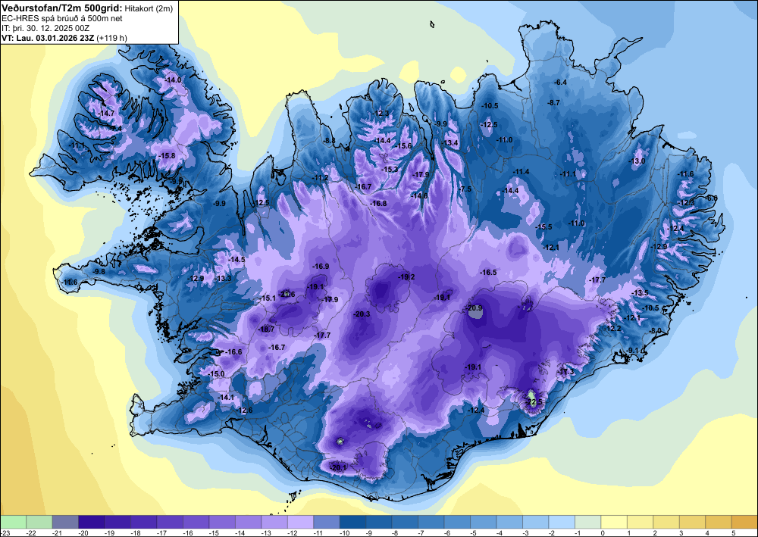Click the -6.4 temperature value
758x537 pixels.
coord(560,83)
